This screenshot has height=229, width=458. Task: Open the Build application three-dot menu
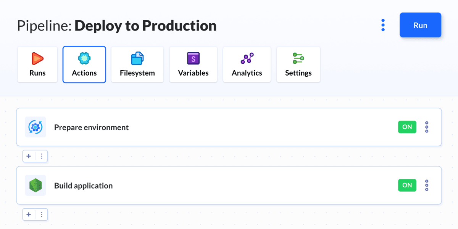point(427,185)
